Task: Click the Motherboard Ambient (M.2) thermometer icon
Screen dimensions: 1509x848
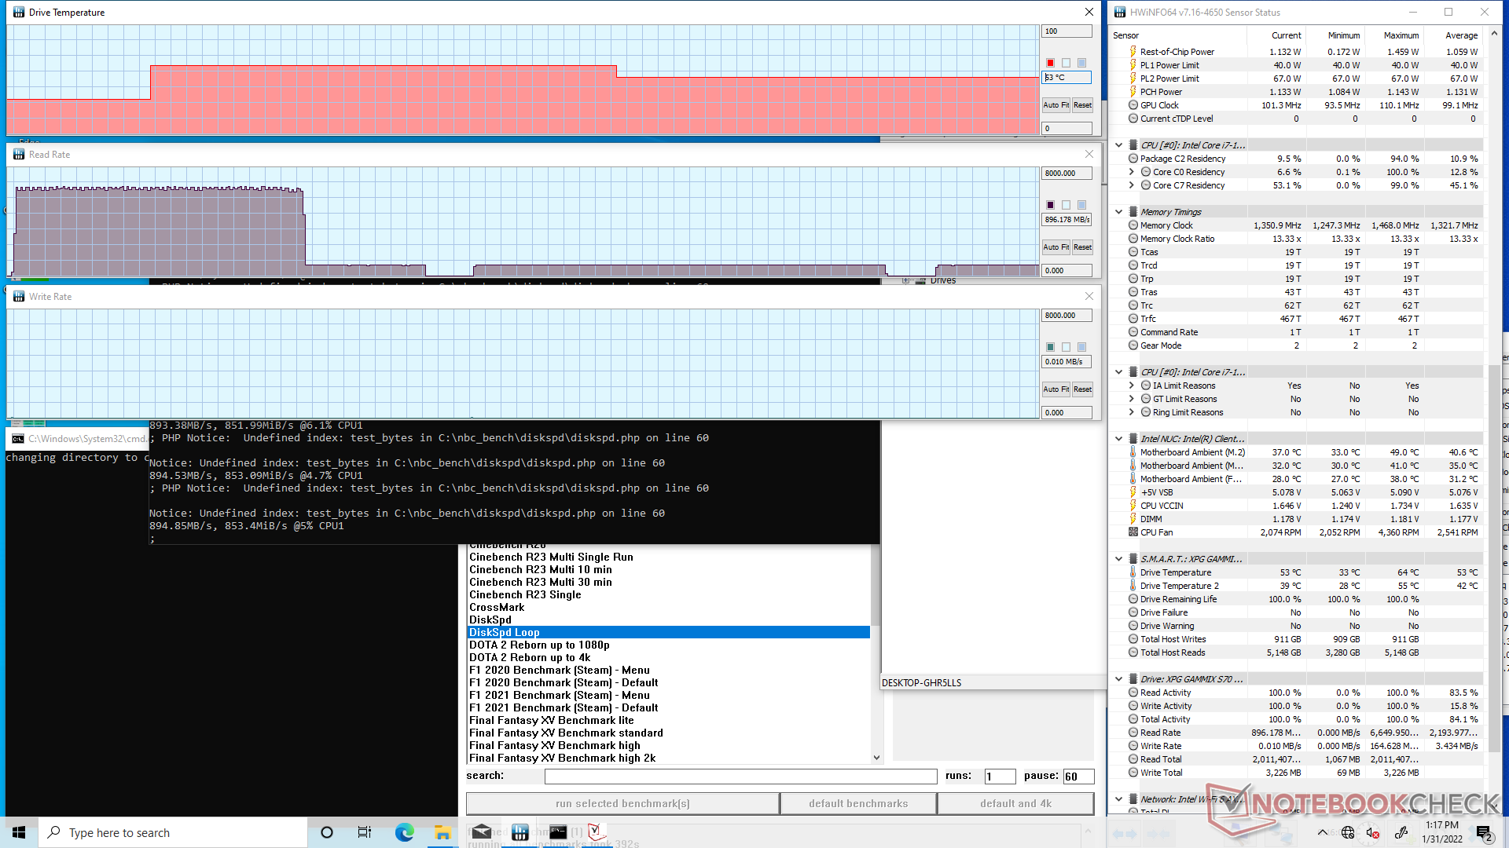Action: click(x=1133, y=452)
